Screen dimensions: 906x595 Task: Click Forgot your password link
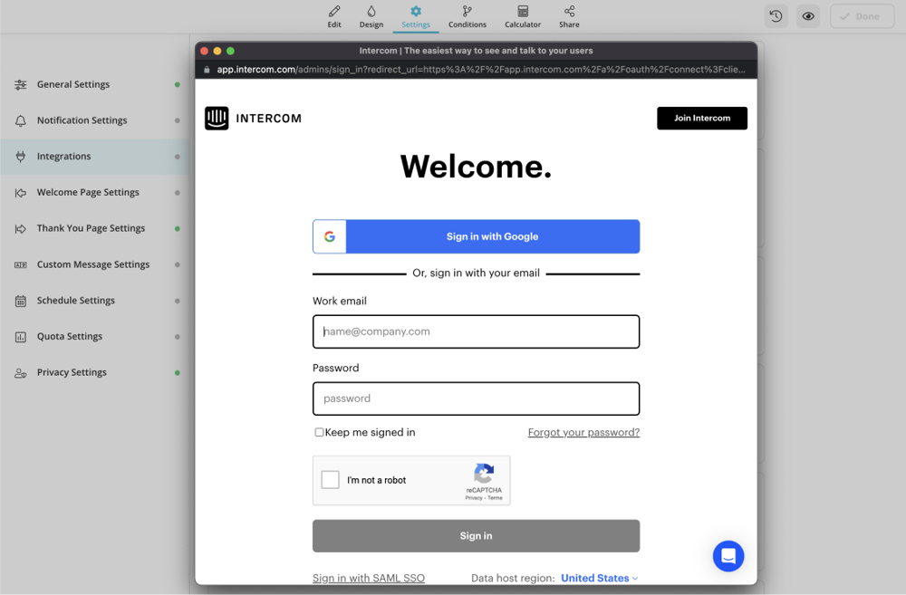583,433
